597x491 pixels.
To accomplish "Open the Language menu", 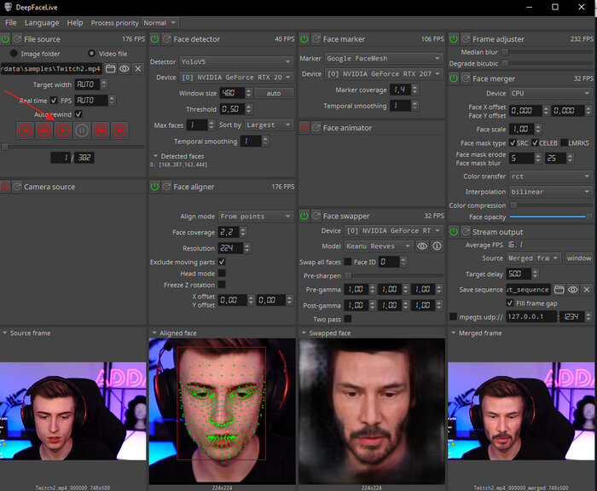I will 42,23.
